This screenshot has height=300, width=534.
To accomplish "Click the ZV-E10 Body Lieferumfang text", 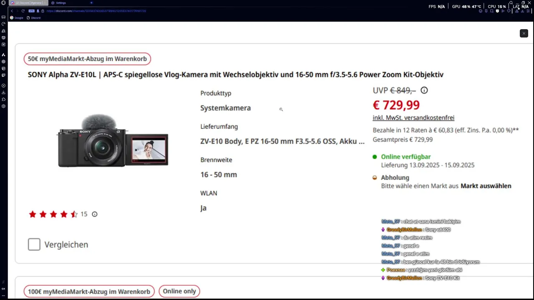I will tap(282, 141).
